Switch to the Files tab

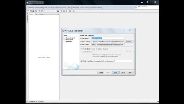[36, 14]
